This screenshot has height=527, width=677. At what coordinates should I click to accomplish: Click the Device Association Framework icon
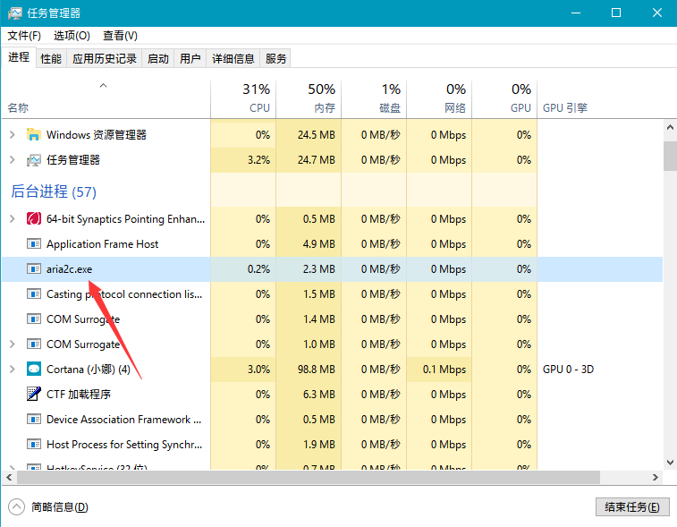point(34,420)
